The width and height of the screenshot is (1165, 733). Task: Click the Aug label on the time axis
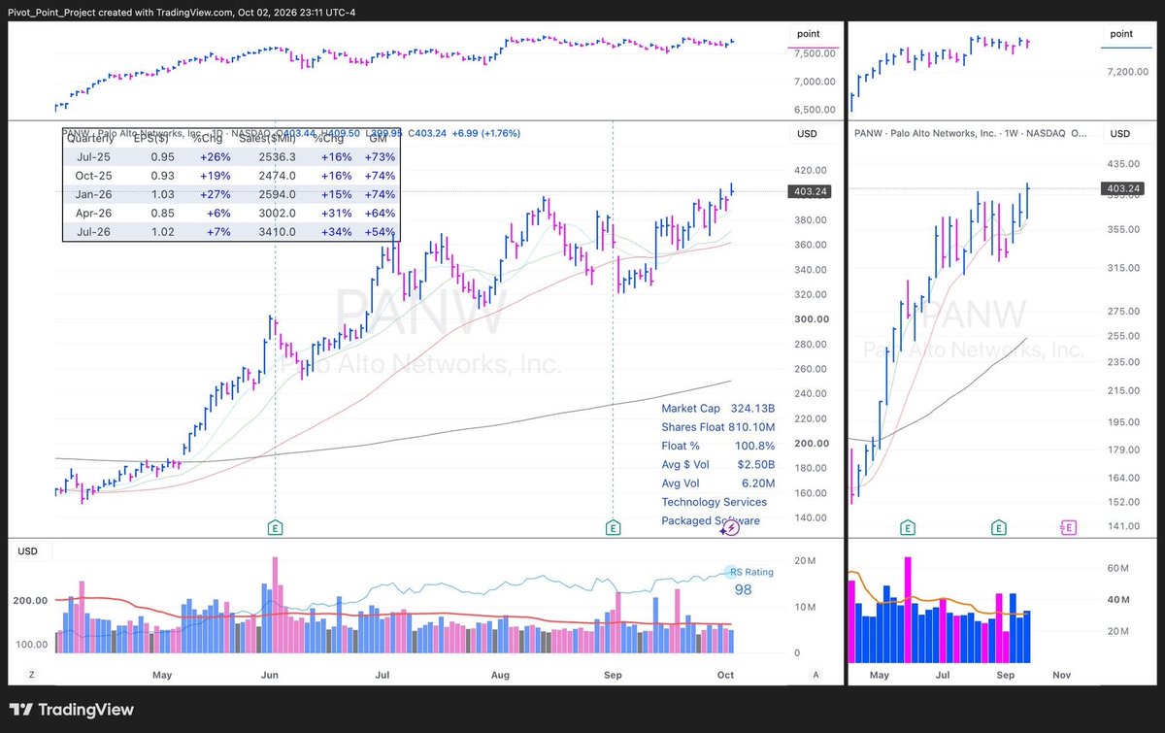click(500, 675)
